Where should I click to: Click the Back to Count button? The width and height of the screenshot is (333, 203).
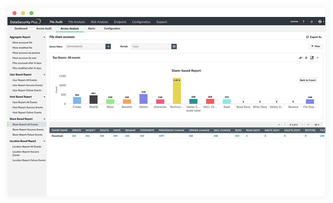[x=308, y=80]
